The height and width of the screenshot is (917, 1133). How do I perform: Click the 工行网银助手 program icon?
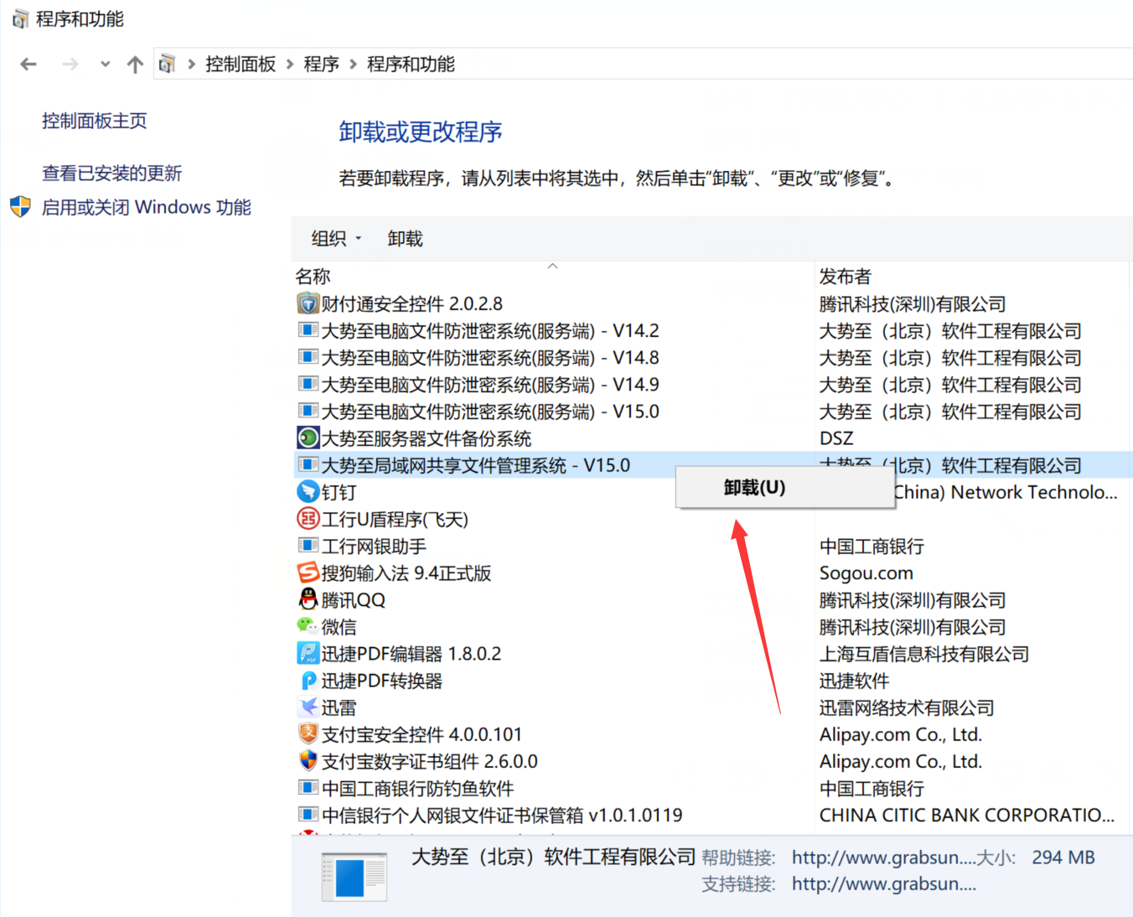click(x=308, y=546)
